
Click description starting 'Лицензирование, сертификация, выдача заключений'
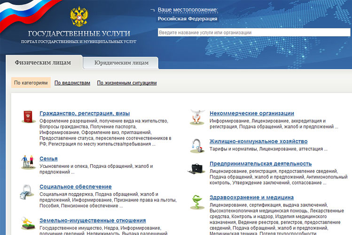tap(277, 219)
